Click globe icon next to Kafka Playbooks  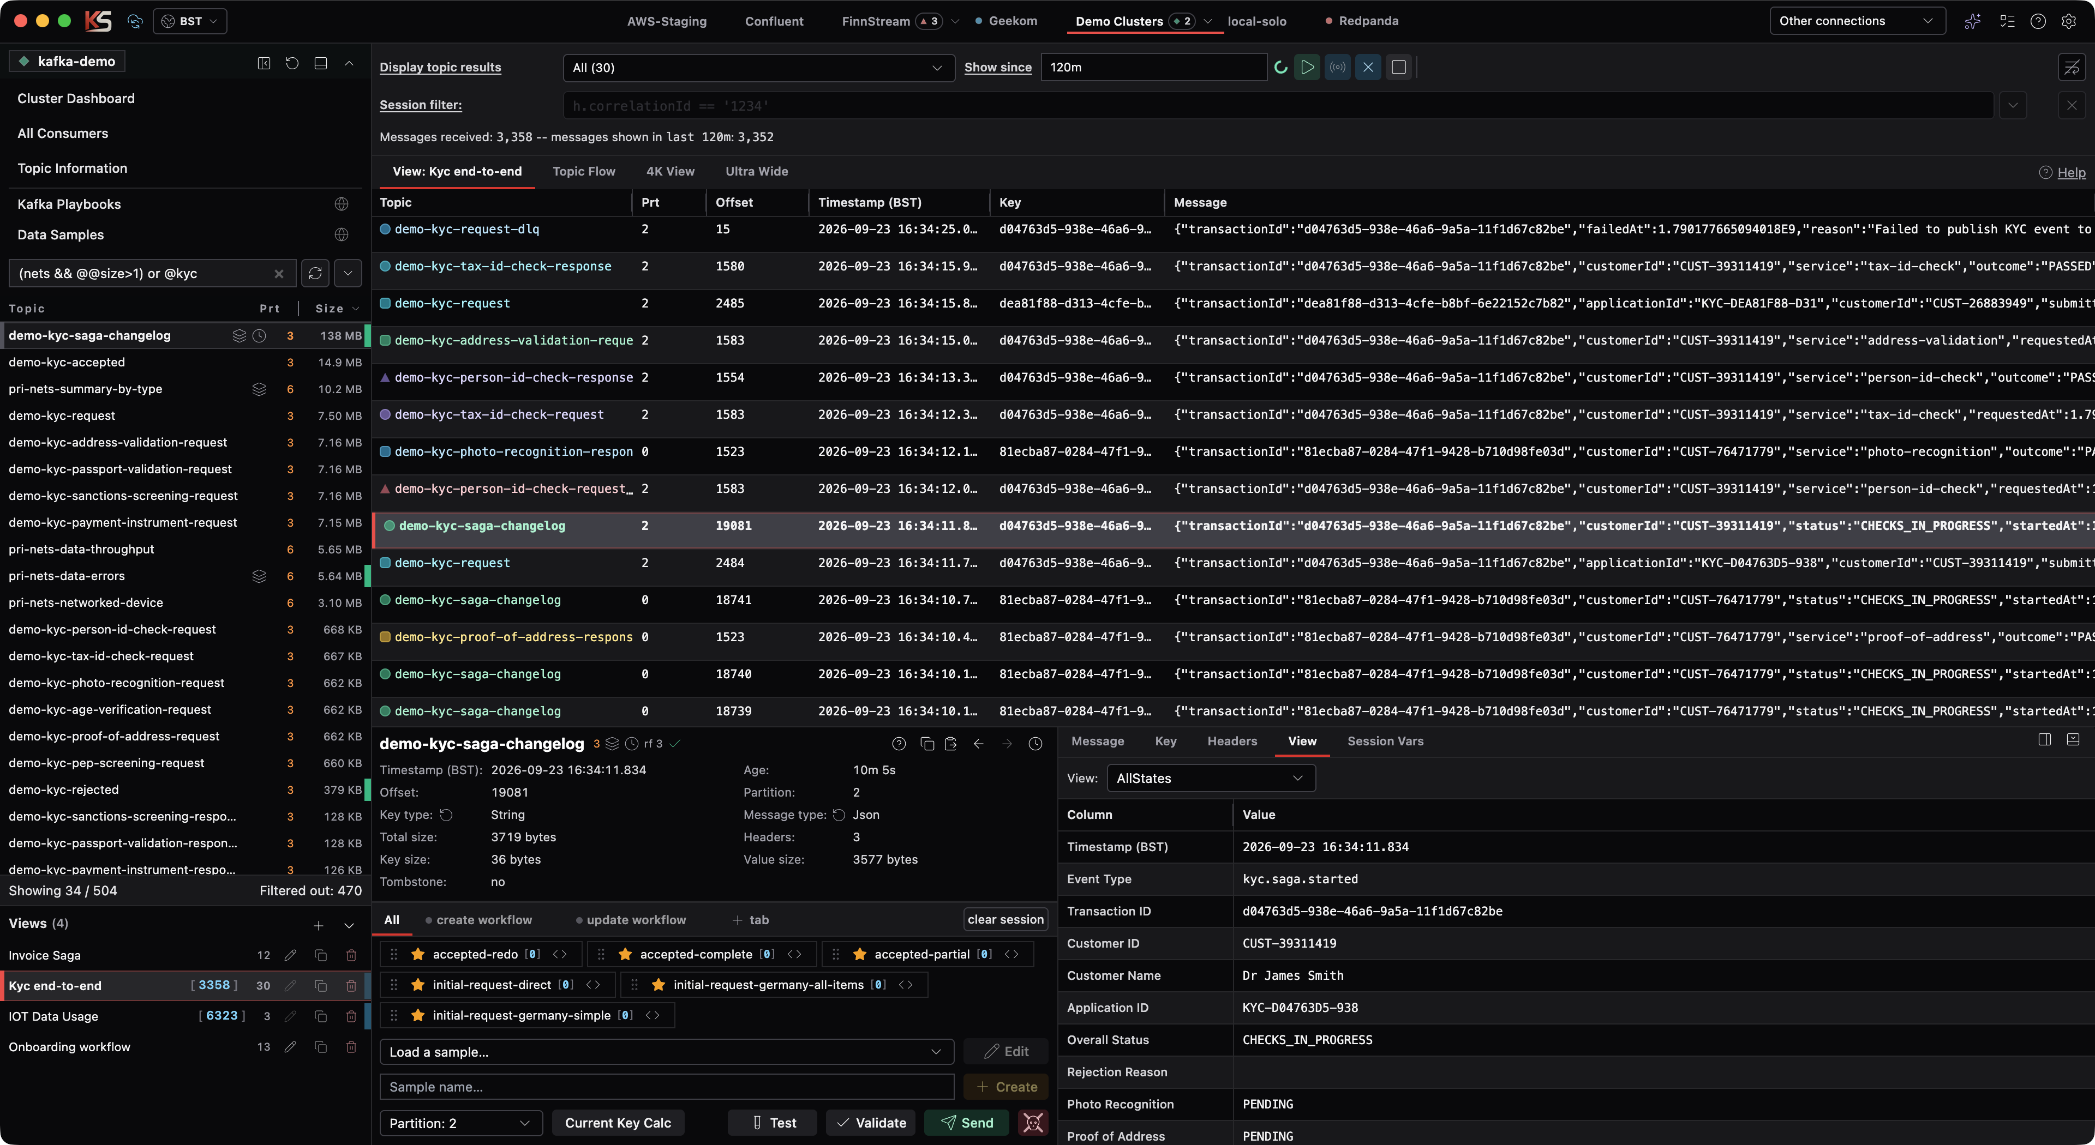click(x=342, y=204)
